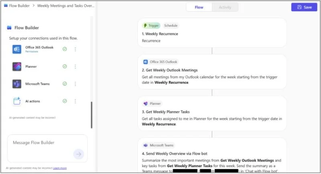This screenshot has height=174, width=321.
Task: Click the Planner connected status checkmark
Action: 65,66
